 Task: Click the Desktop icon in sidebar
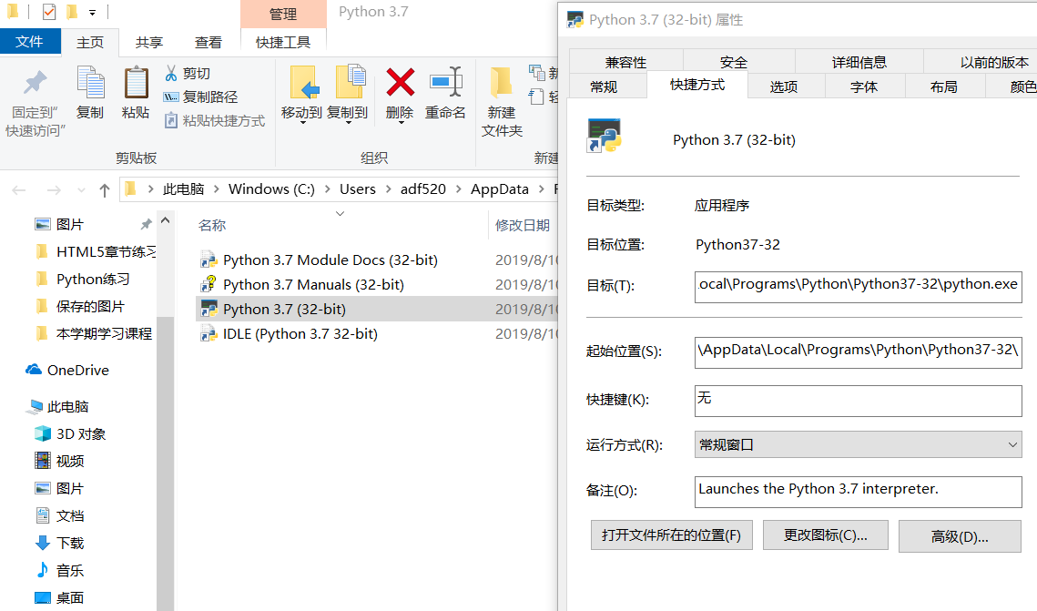pyautogui.click(x=42, y=597)
